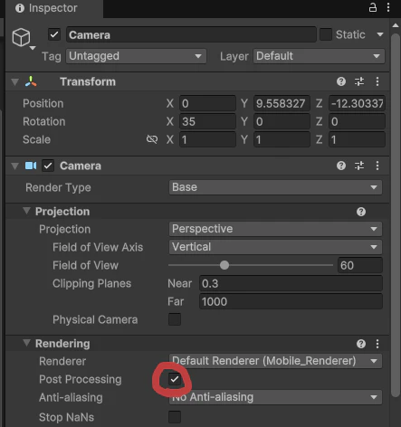
Task: Click the Position Y field
Action: pyautogui.click(x=282, y=103)
